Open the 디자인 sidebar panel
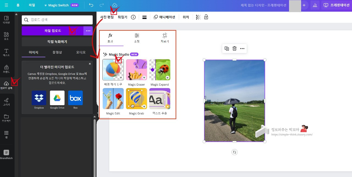Image resolution: width=352 pixels, height=177 pixels. click(6, 20)
